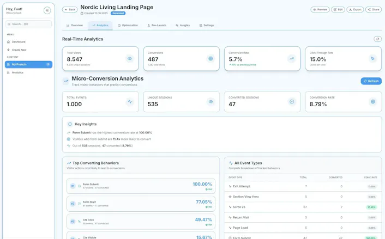Viewport: 385px width, 239px height.
Task: Share the Nordic Living page
Action: coord(374,10)
